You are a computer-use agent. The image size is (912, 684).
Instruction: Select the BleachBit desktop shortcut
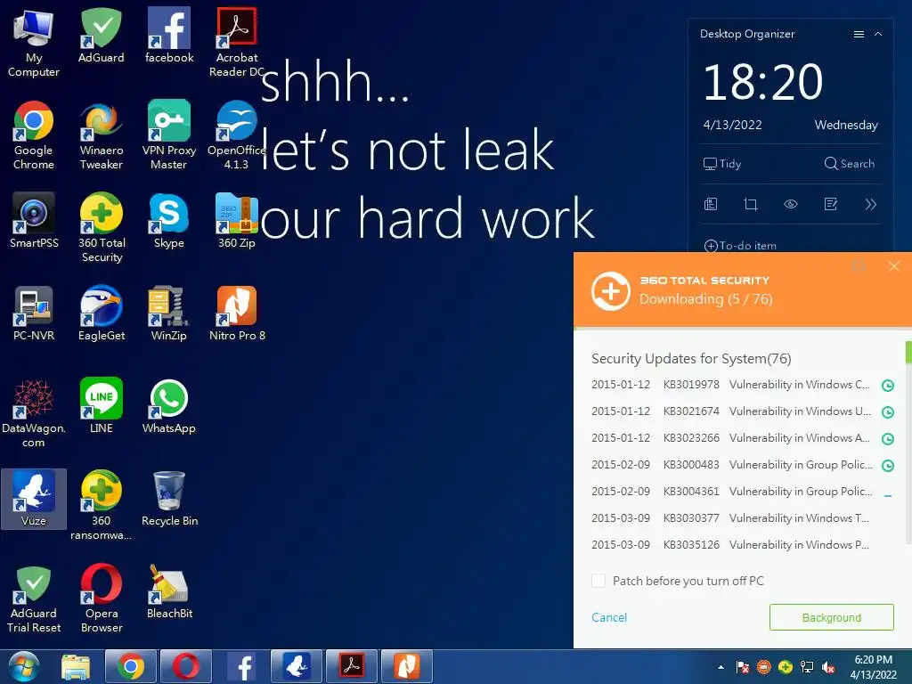pyautogui.click(x=168, y=591)
